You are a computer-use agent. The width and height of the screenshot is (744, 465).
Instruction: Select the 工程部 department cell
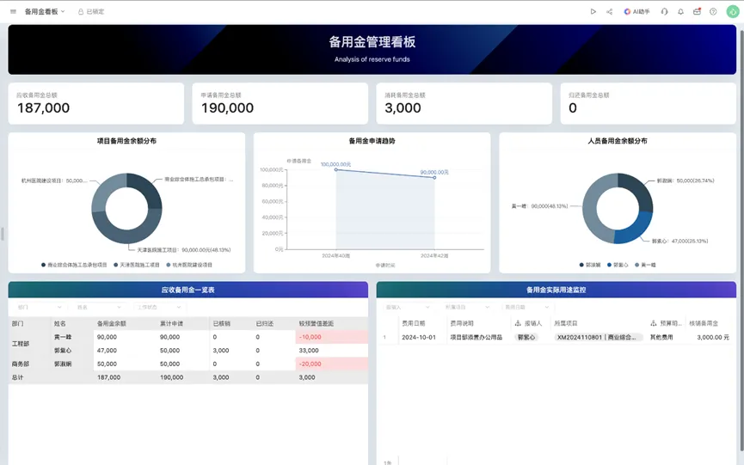(x=29, y=344)
